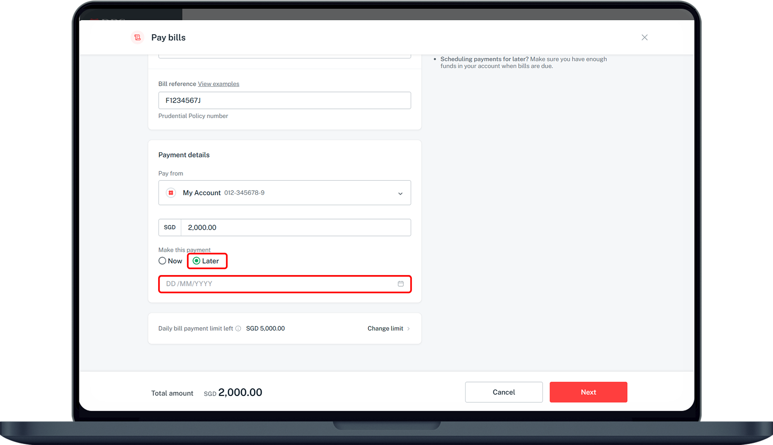Select the Later payment radio button

pyautogui.click(x=196, y=261)
